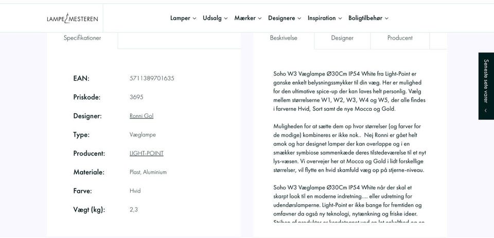Image resolution: width=494 pixels, height=238 pixels.
Task: Expand the Inspiration menu
Action: click(x=325, y=18)
